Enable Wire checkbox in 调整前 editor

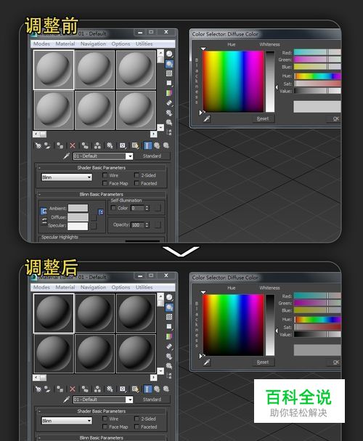point(105,175)
